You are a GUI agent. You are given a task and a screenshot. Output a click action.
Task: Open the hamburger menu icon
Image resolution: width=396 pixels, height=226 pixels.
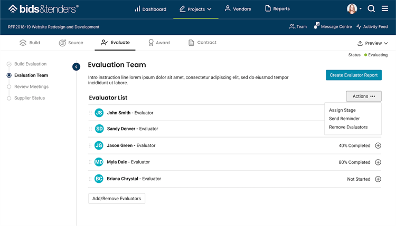(x=385, y=8)
